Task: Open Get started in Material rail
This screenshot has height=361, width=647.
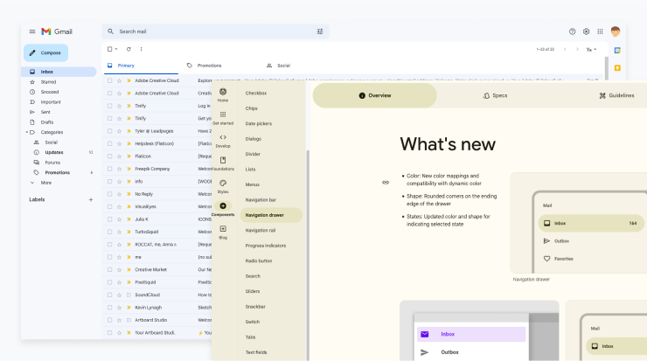Action: pos(223,118)
